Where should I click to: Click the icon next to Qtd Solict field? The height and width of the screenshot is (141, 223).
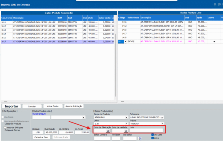coord(140,138)
